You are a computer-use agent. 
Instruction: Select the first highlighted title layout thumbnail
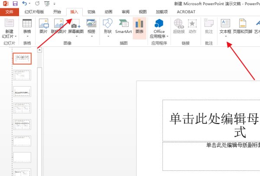(x=22, y=59)
